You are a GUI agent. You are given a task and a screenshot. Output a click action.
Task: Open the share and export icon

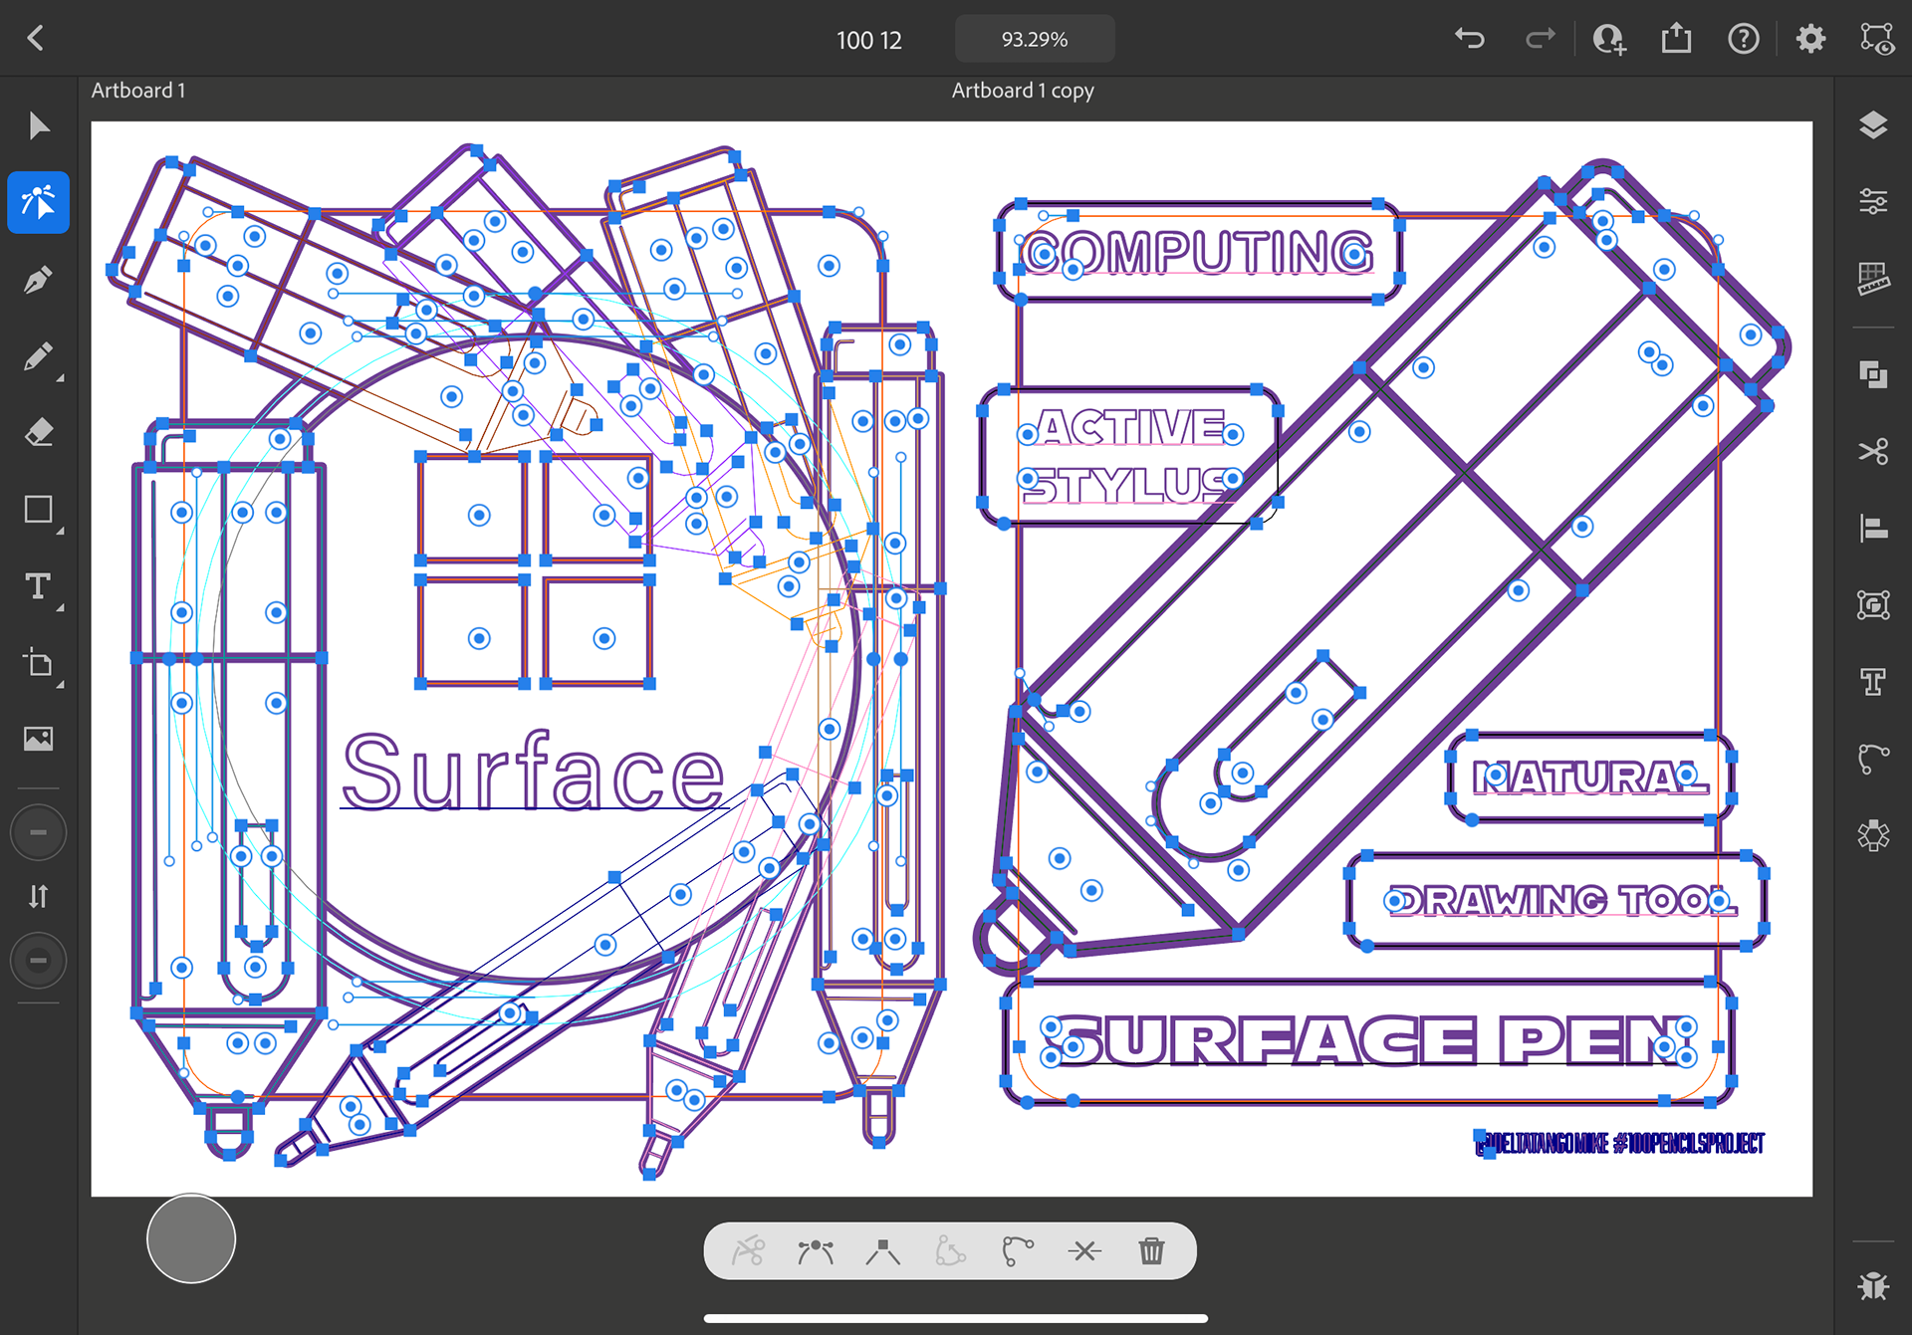[x=1676, y=39]
